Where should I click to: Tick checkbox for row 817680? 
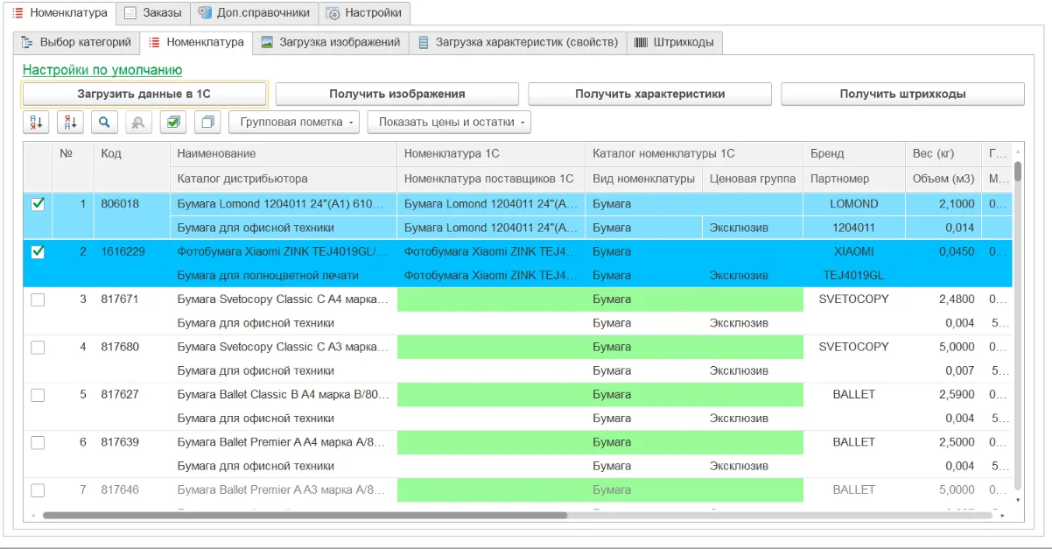pos(38,348)
